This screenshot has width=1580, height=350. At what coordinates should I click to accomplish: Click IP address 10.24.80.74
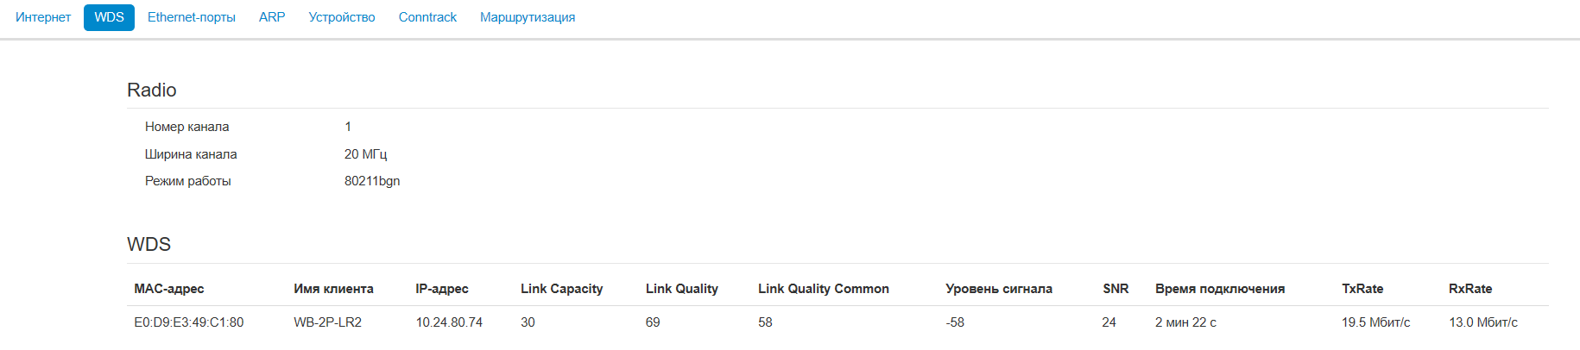(x=449, y=322)
